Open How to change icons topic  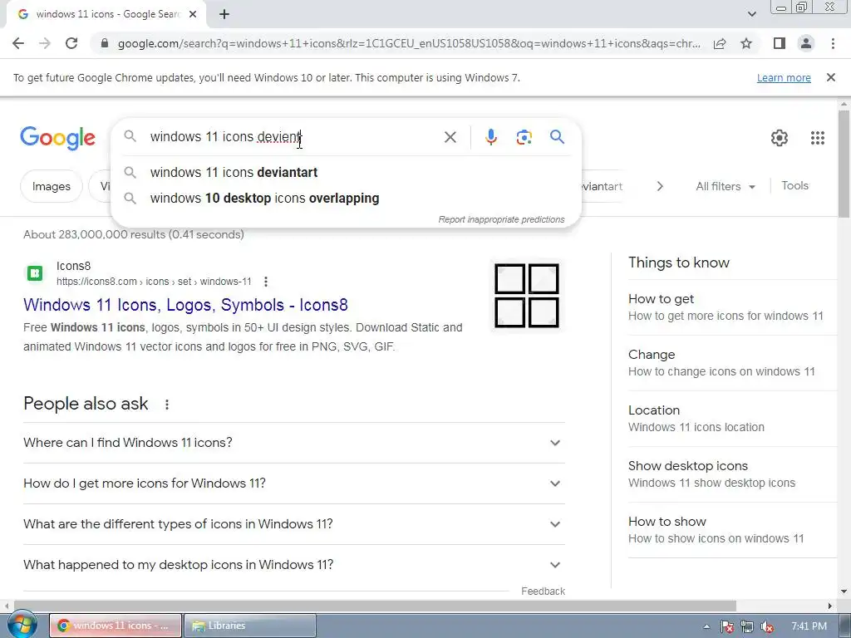[733, 363]
